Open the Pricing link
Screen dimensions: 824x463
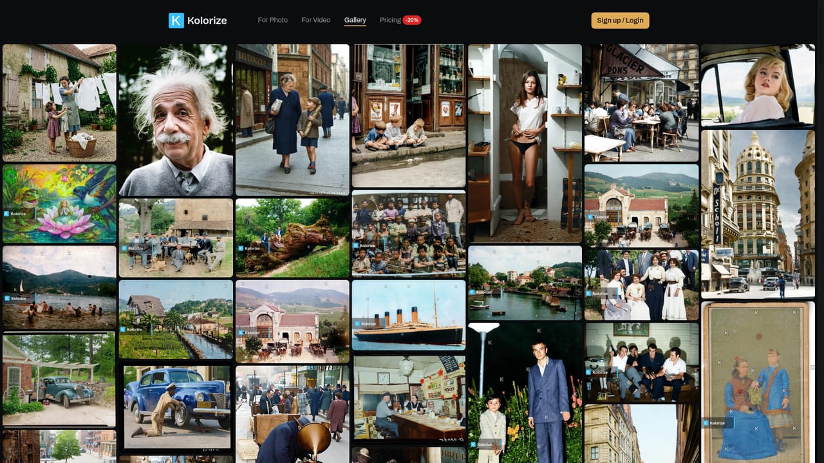(390, 20)
